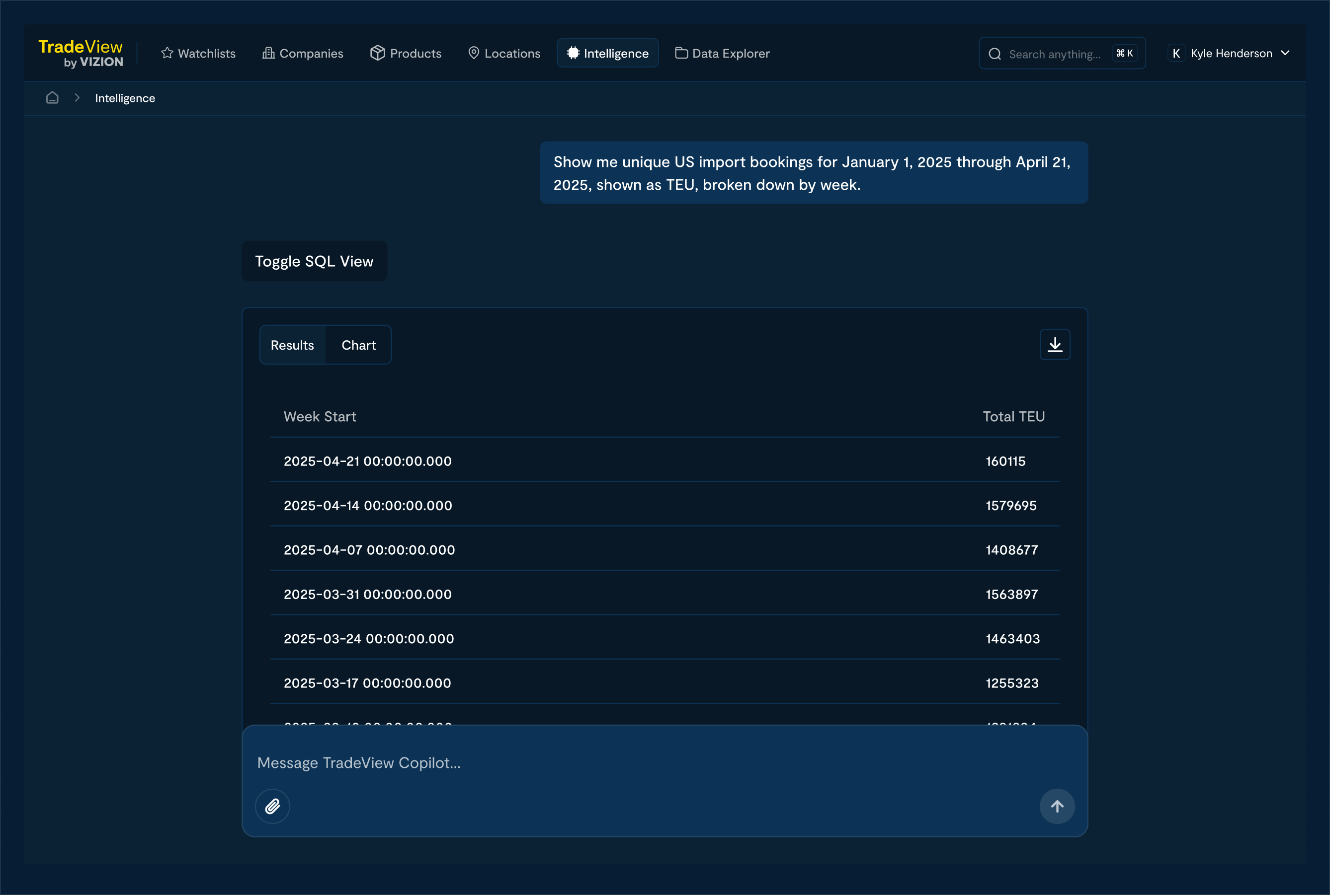Go to Products section
The width and height of the screenshot is (1330, 895).
point(406,53)
